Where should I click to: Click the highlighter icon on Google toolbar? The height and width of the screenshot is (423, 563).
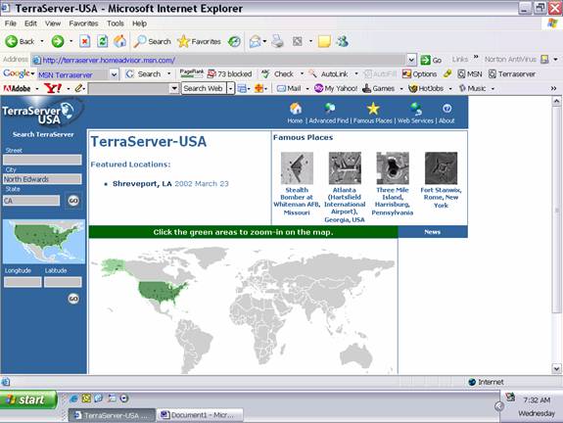click(447, 74)
